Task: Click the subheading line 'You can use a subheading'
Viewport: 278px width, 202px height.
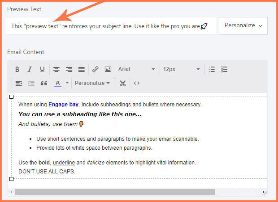Action: 80,114
